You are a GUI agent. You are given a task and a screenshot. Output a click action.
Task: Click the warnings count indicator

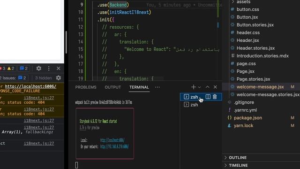click(x=11, y=69)
